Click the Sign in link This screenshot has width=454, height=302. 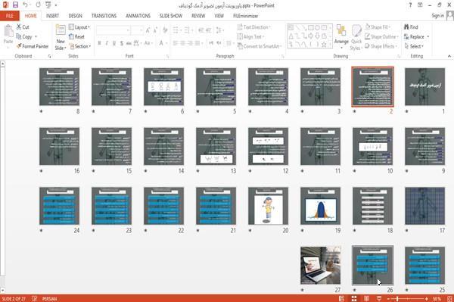click(437, 16)
